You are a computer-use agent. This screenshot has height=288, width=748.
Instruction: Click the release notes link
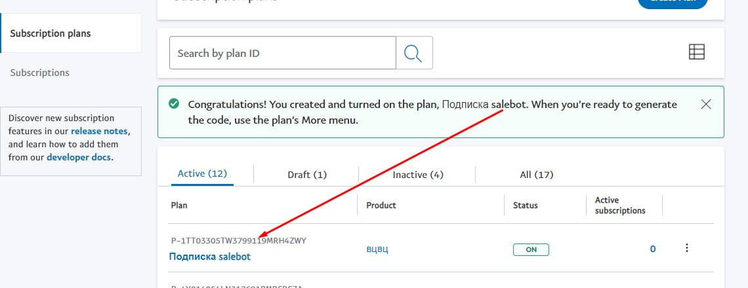click(x=100, y=132)
